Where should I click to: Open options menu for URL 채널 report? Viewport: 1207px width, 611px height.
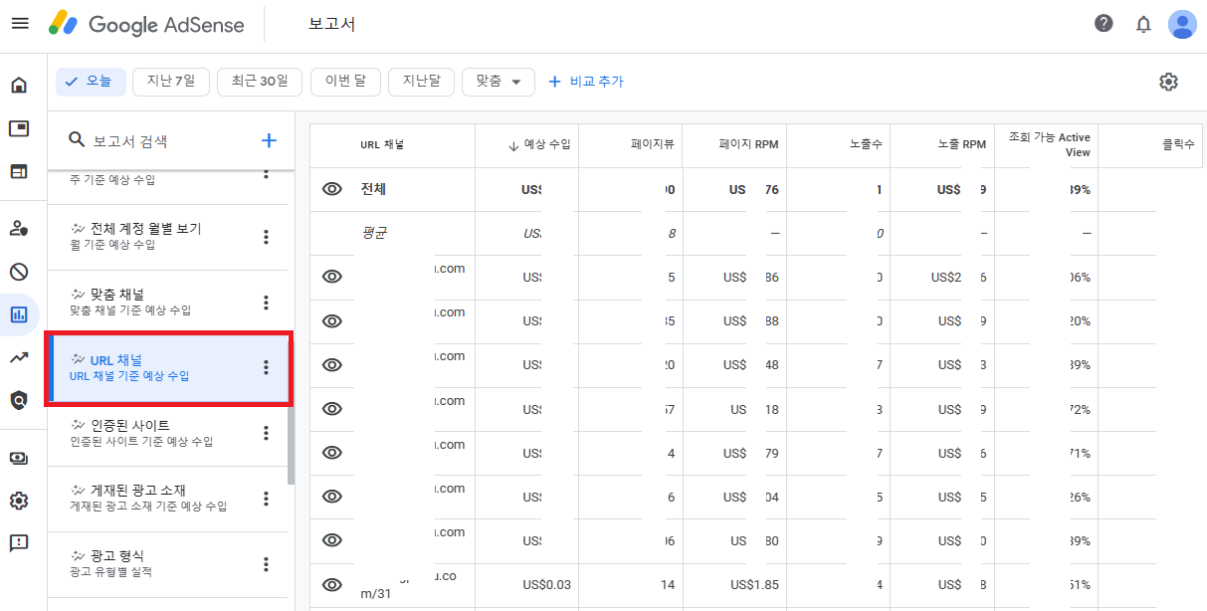tap(266, 367)
